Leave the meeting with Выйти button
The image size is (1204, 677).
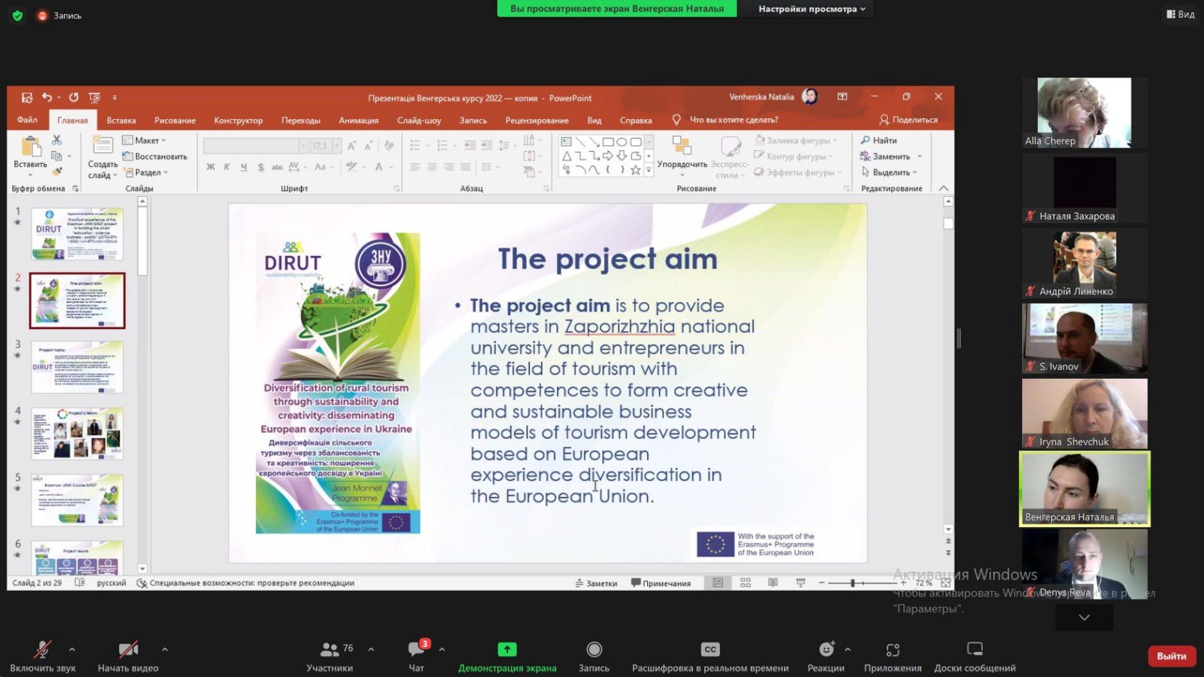[1171, 656]
